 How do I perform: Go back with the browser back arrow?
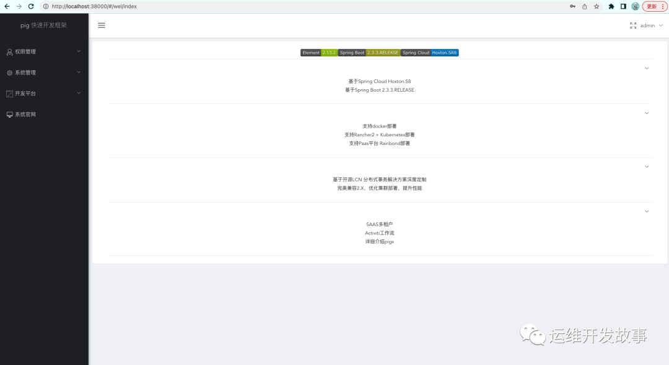coord(7,6)
